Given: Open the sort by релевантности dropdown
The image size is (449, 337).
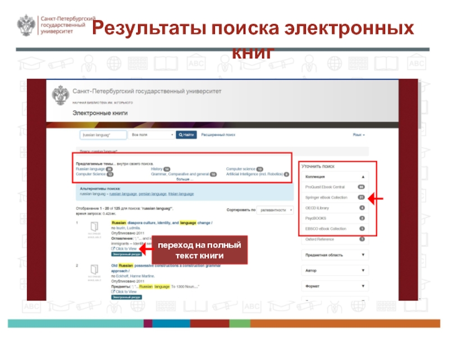Looking at the screenshot, I should [x=276, y=210].
